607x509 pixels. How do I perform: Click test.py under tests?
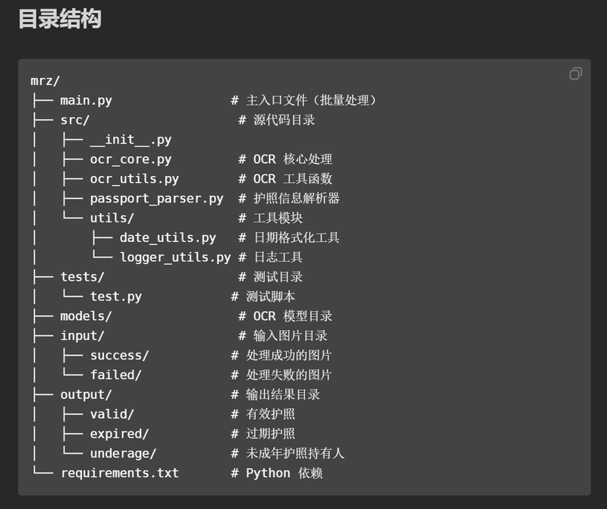pyautogui.click(x=115, y=297)
